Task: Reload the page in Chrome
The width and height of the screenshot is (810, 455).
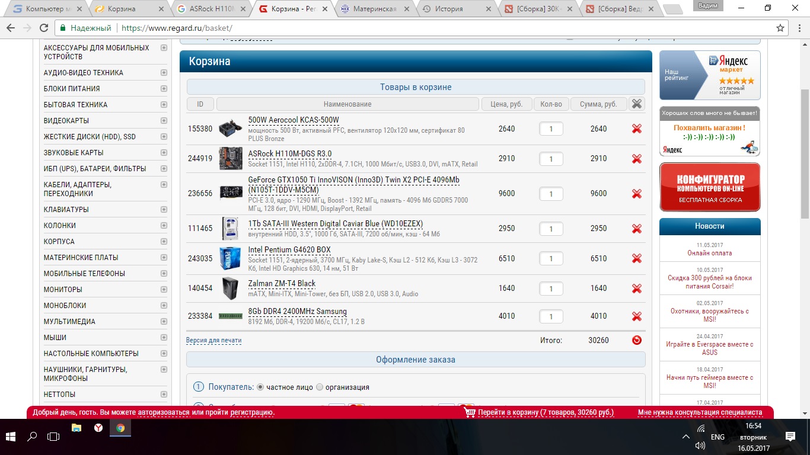Action: point(44,28)
